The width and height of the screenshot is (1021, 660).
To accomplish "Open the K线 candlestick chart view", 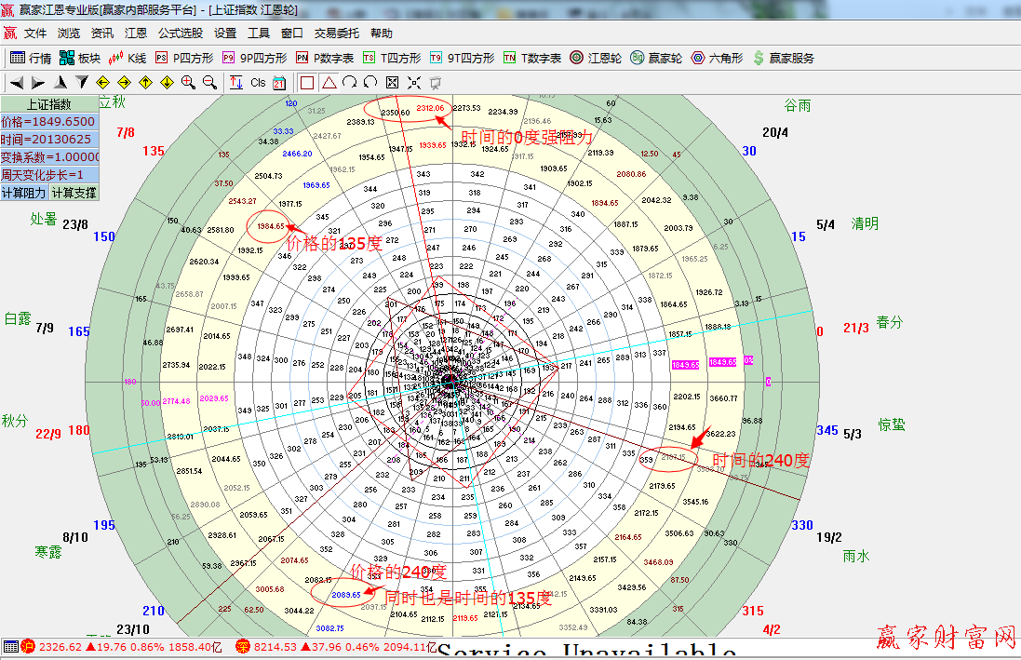I will (x=128, y=58).
